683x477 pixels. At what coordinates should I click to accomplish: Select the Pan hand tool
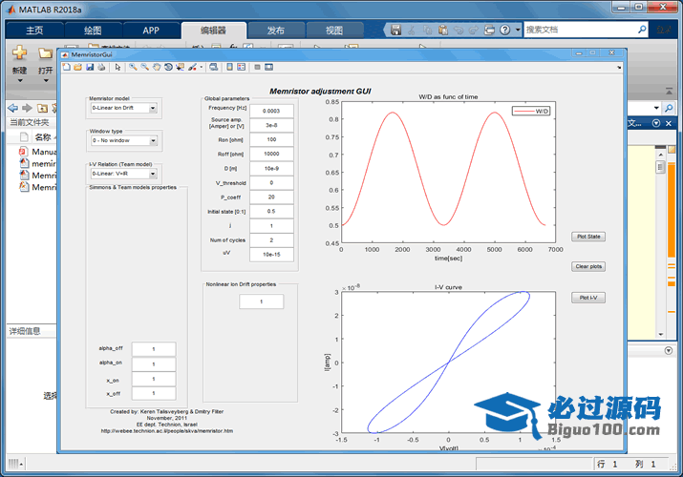157,68
